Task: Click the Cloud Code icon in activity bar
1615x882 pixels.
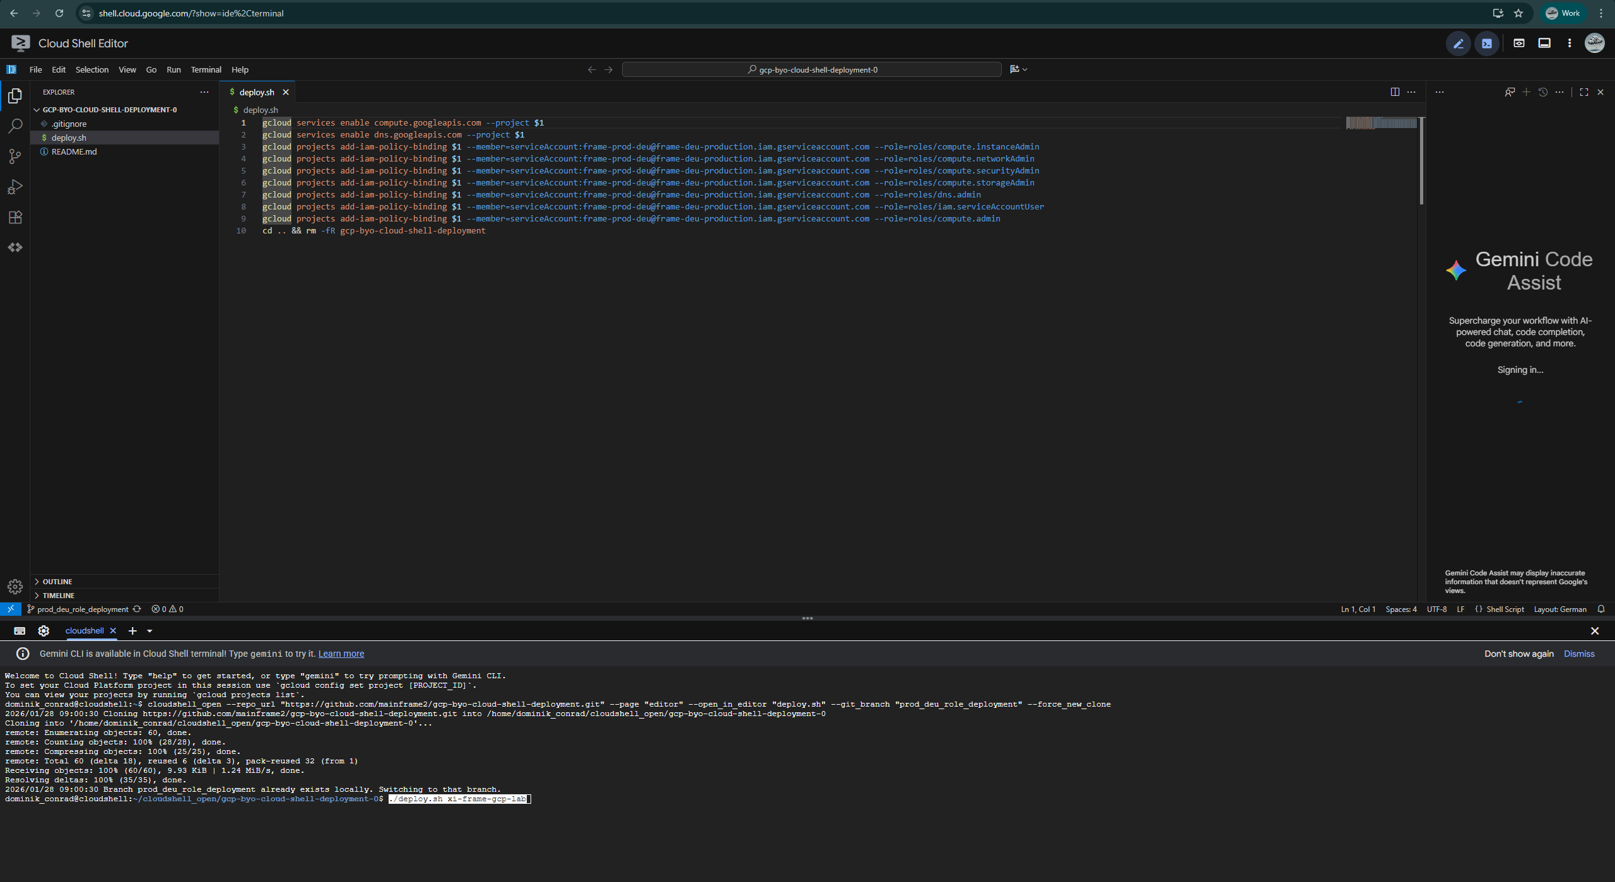Action: coord(15,247)
